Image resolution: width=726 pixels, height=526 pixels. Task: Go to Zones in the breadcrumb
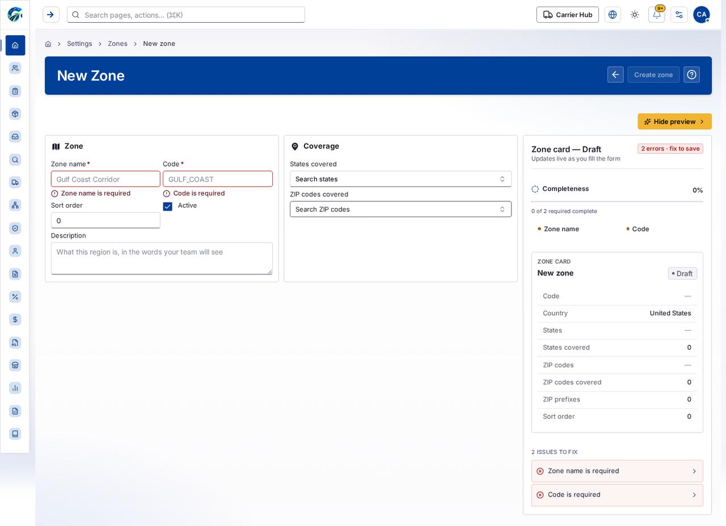(117, 44)
